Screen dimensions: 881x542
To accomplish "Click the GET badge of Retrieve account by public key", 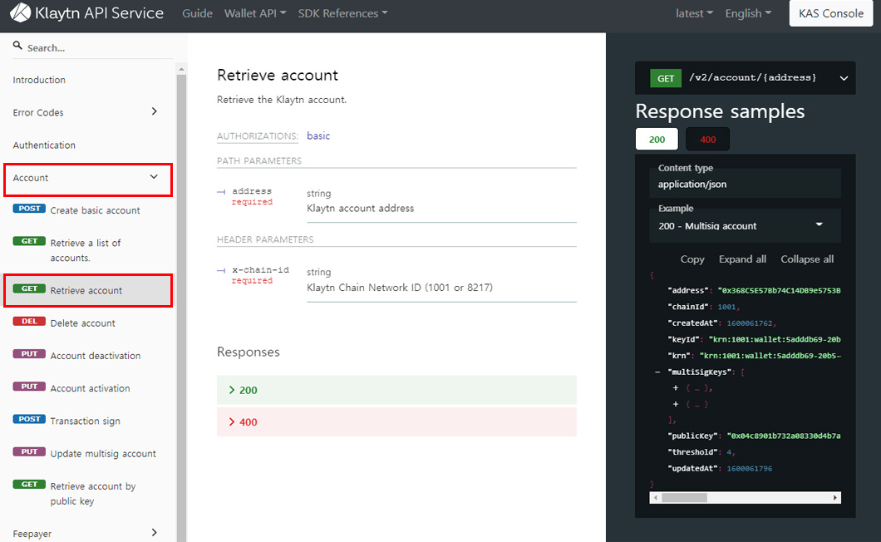I will (x=29, y=484).
